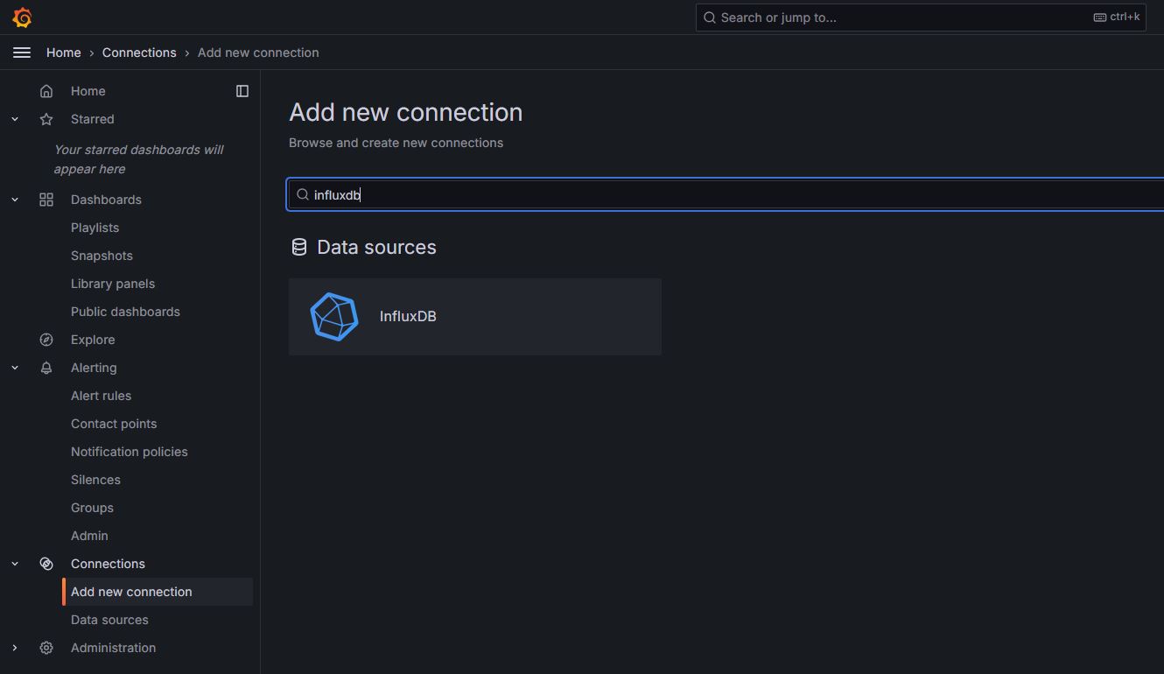Collapse the Dashboards section chevron
The height and width of the screenshot is (674, 1164).
[15, 200]
